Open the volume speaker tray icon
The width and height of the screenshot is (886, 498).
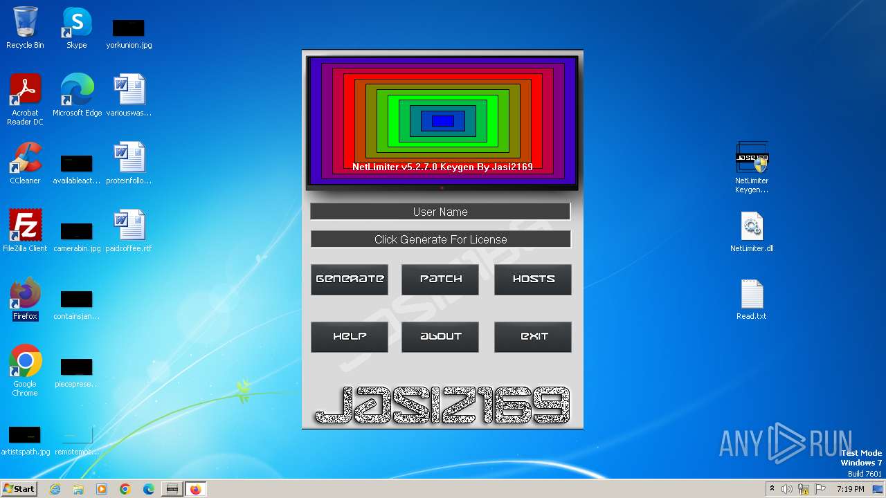tap(787, 489)
